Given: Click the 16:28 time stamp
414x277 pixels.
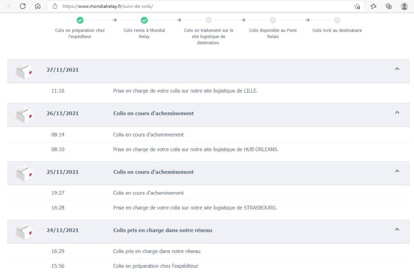Looking at the screenshot, I should pyautogui.click(x=58, y=208).
